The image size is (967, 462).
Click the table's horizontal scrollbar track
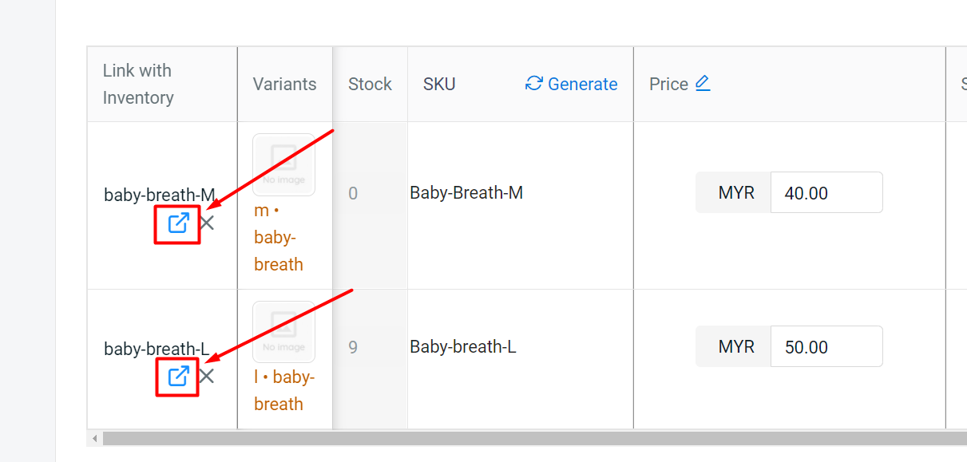pos(527,438)
